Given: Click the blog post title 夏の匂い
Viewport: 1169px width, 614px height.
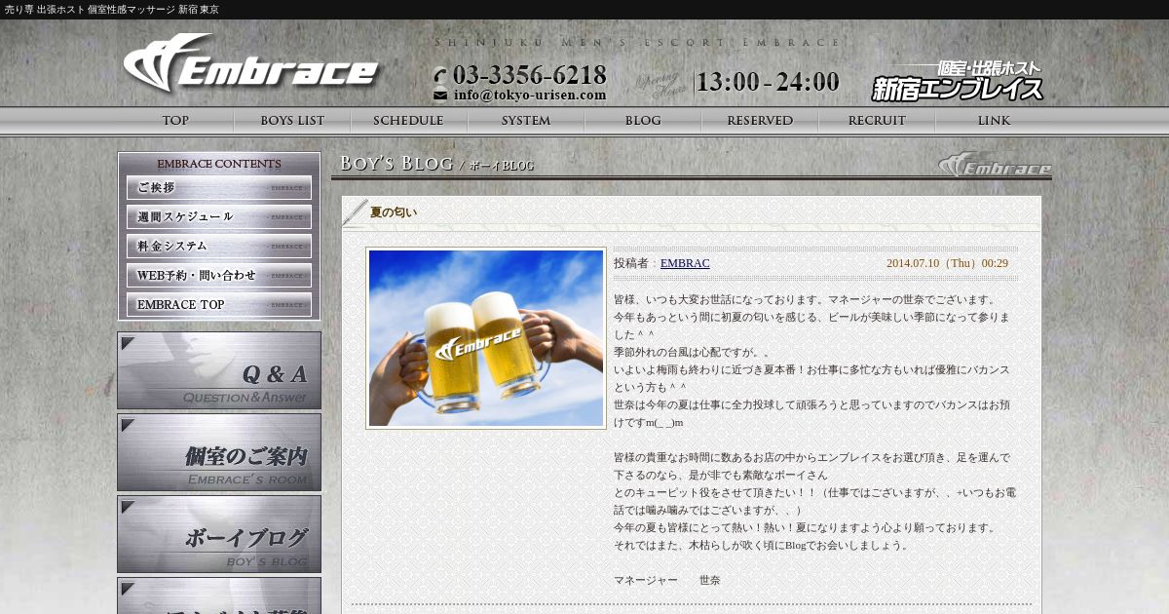Looking at the screenshot, I should (394, 212).
